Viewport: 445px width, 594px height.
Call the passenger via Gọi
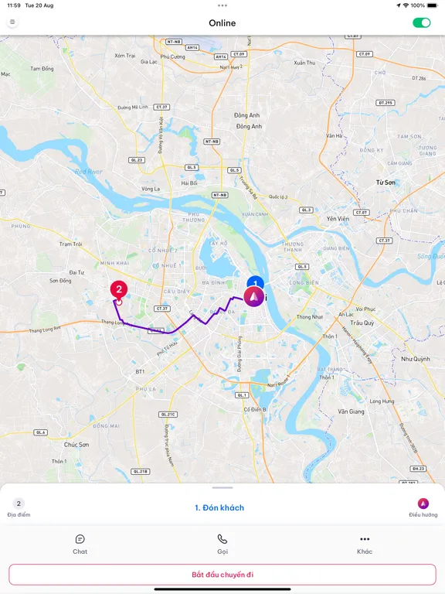(x=222, y=544)
